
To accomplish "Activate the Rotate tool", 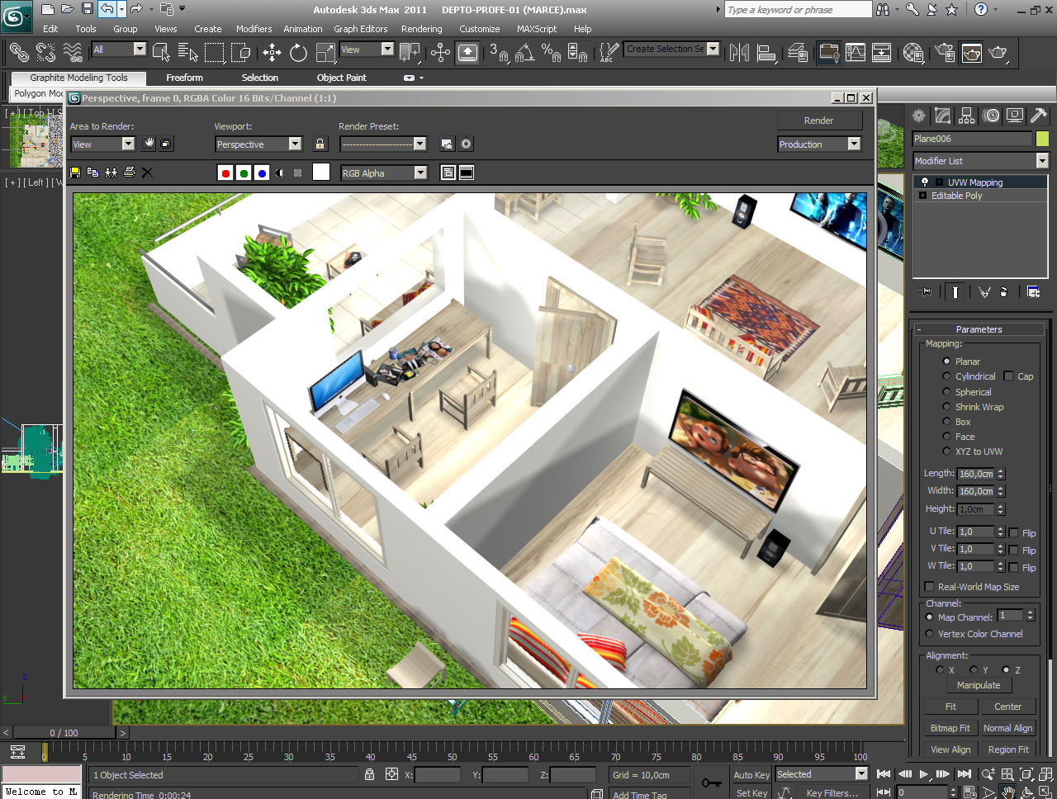I will [x=298, y=53].
